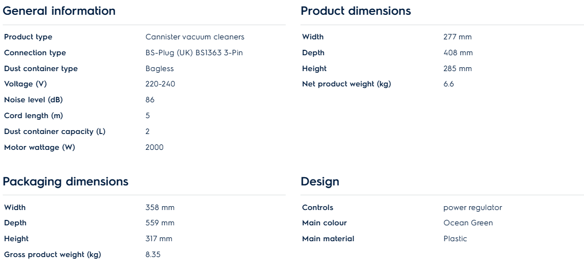Select the Cannister vacuum cleaners value

(195, 37)
